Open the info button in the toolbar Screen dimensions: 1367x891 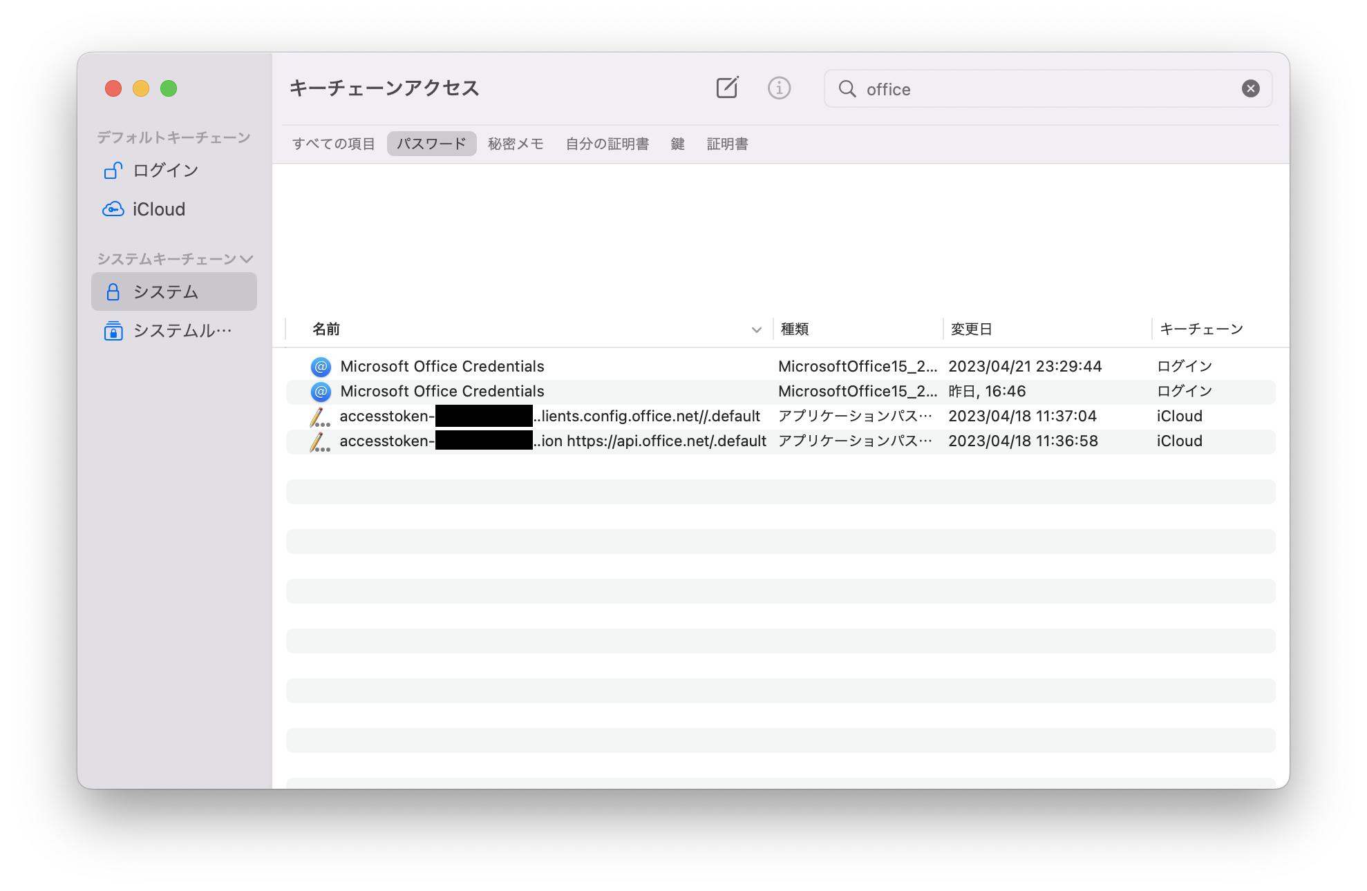click(779, 88)
